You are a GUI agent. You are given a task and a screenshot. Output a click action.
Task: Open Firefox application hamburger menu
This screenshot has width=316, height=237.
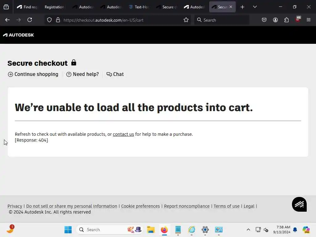click(309, 20)
